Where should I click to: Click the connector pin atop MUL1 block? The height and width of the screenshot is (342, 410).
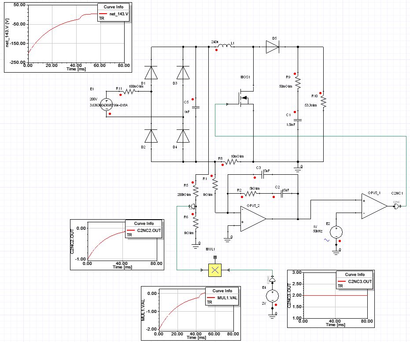[x=215, y=257]
